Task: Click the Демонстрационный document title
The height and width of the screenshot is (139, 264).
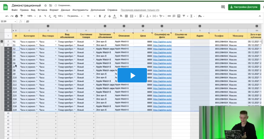Action: 26,5
